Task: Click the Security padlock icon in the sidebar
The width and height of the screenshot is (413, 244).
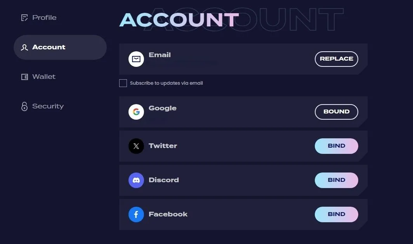Action: (24, 106)
